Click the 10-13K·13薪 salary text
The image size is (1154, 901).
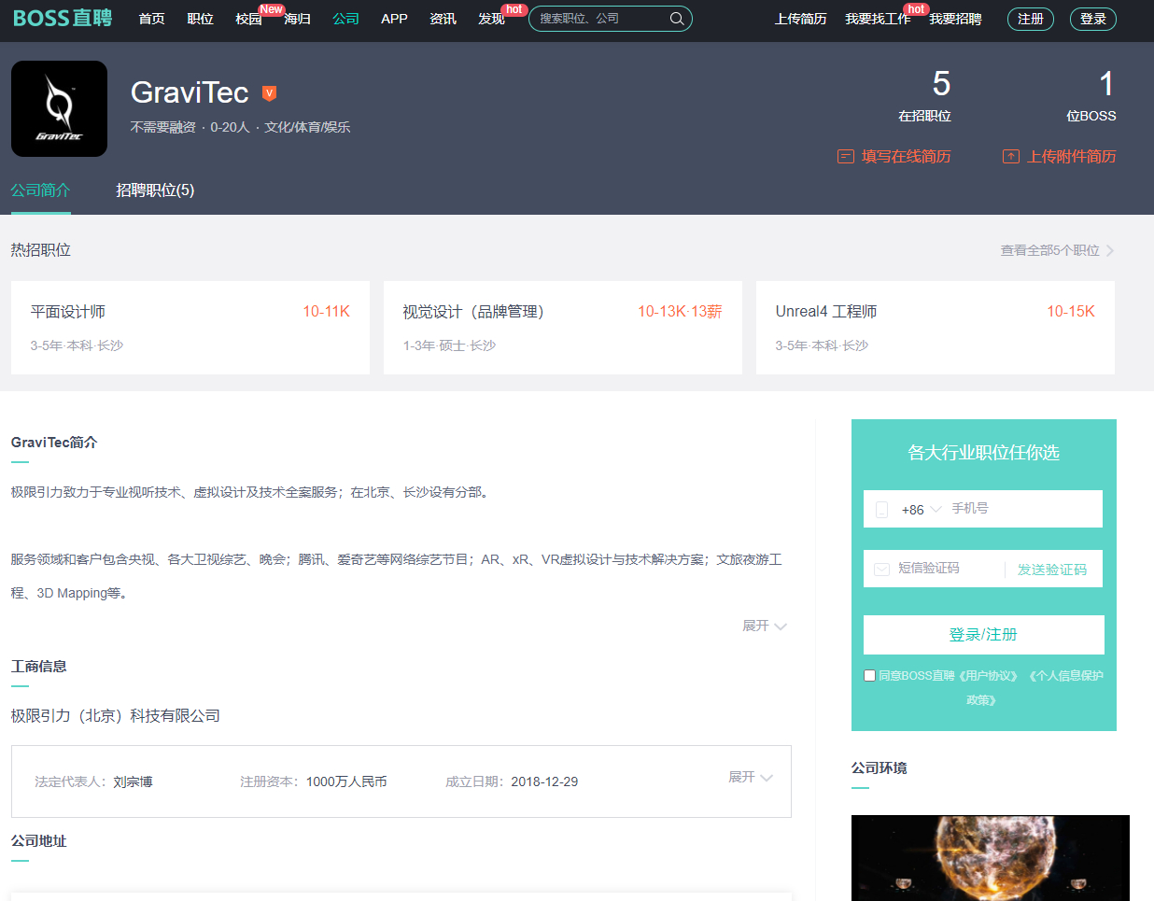[680, 312]
